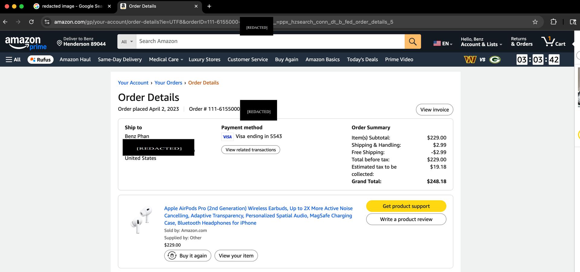The width and height of the screenshot is (580, 272).
Task: Open the browser extensions puzzle icon
Action: (553, 22)
